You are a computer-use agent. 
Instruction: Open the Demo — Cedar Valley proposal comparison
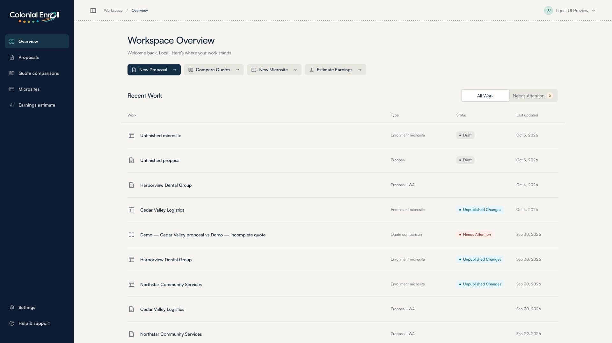tap(343, 234)
